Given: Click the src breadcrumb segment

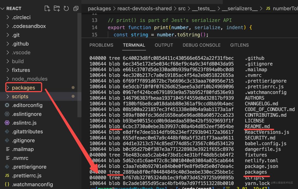Looking at the screenshot, I should tap(182, 9).
